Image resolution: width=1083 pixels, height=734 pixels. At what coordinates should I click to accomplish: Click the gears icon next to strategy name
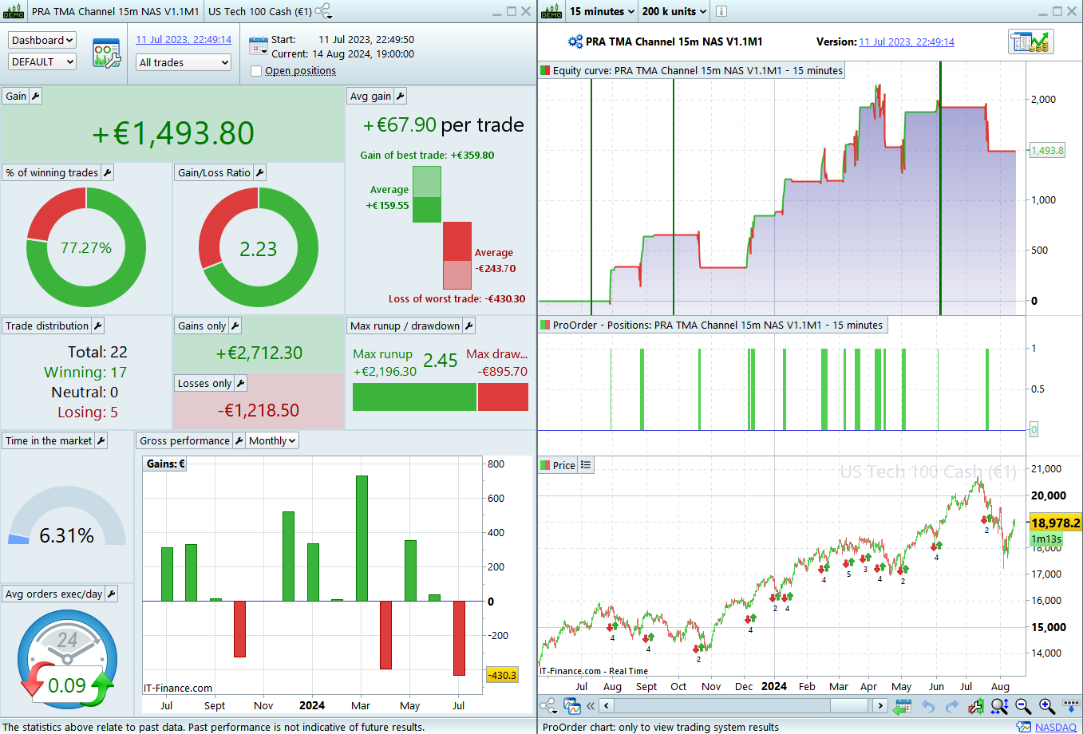pos(575,41)
